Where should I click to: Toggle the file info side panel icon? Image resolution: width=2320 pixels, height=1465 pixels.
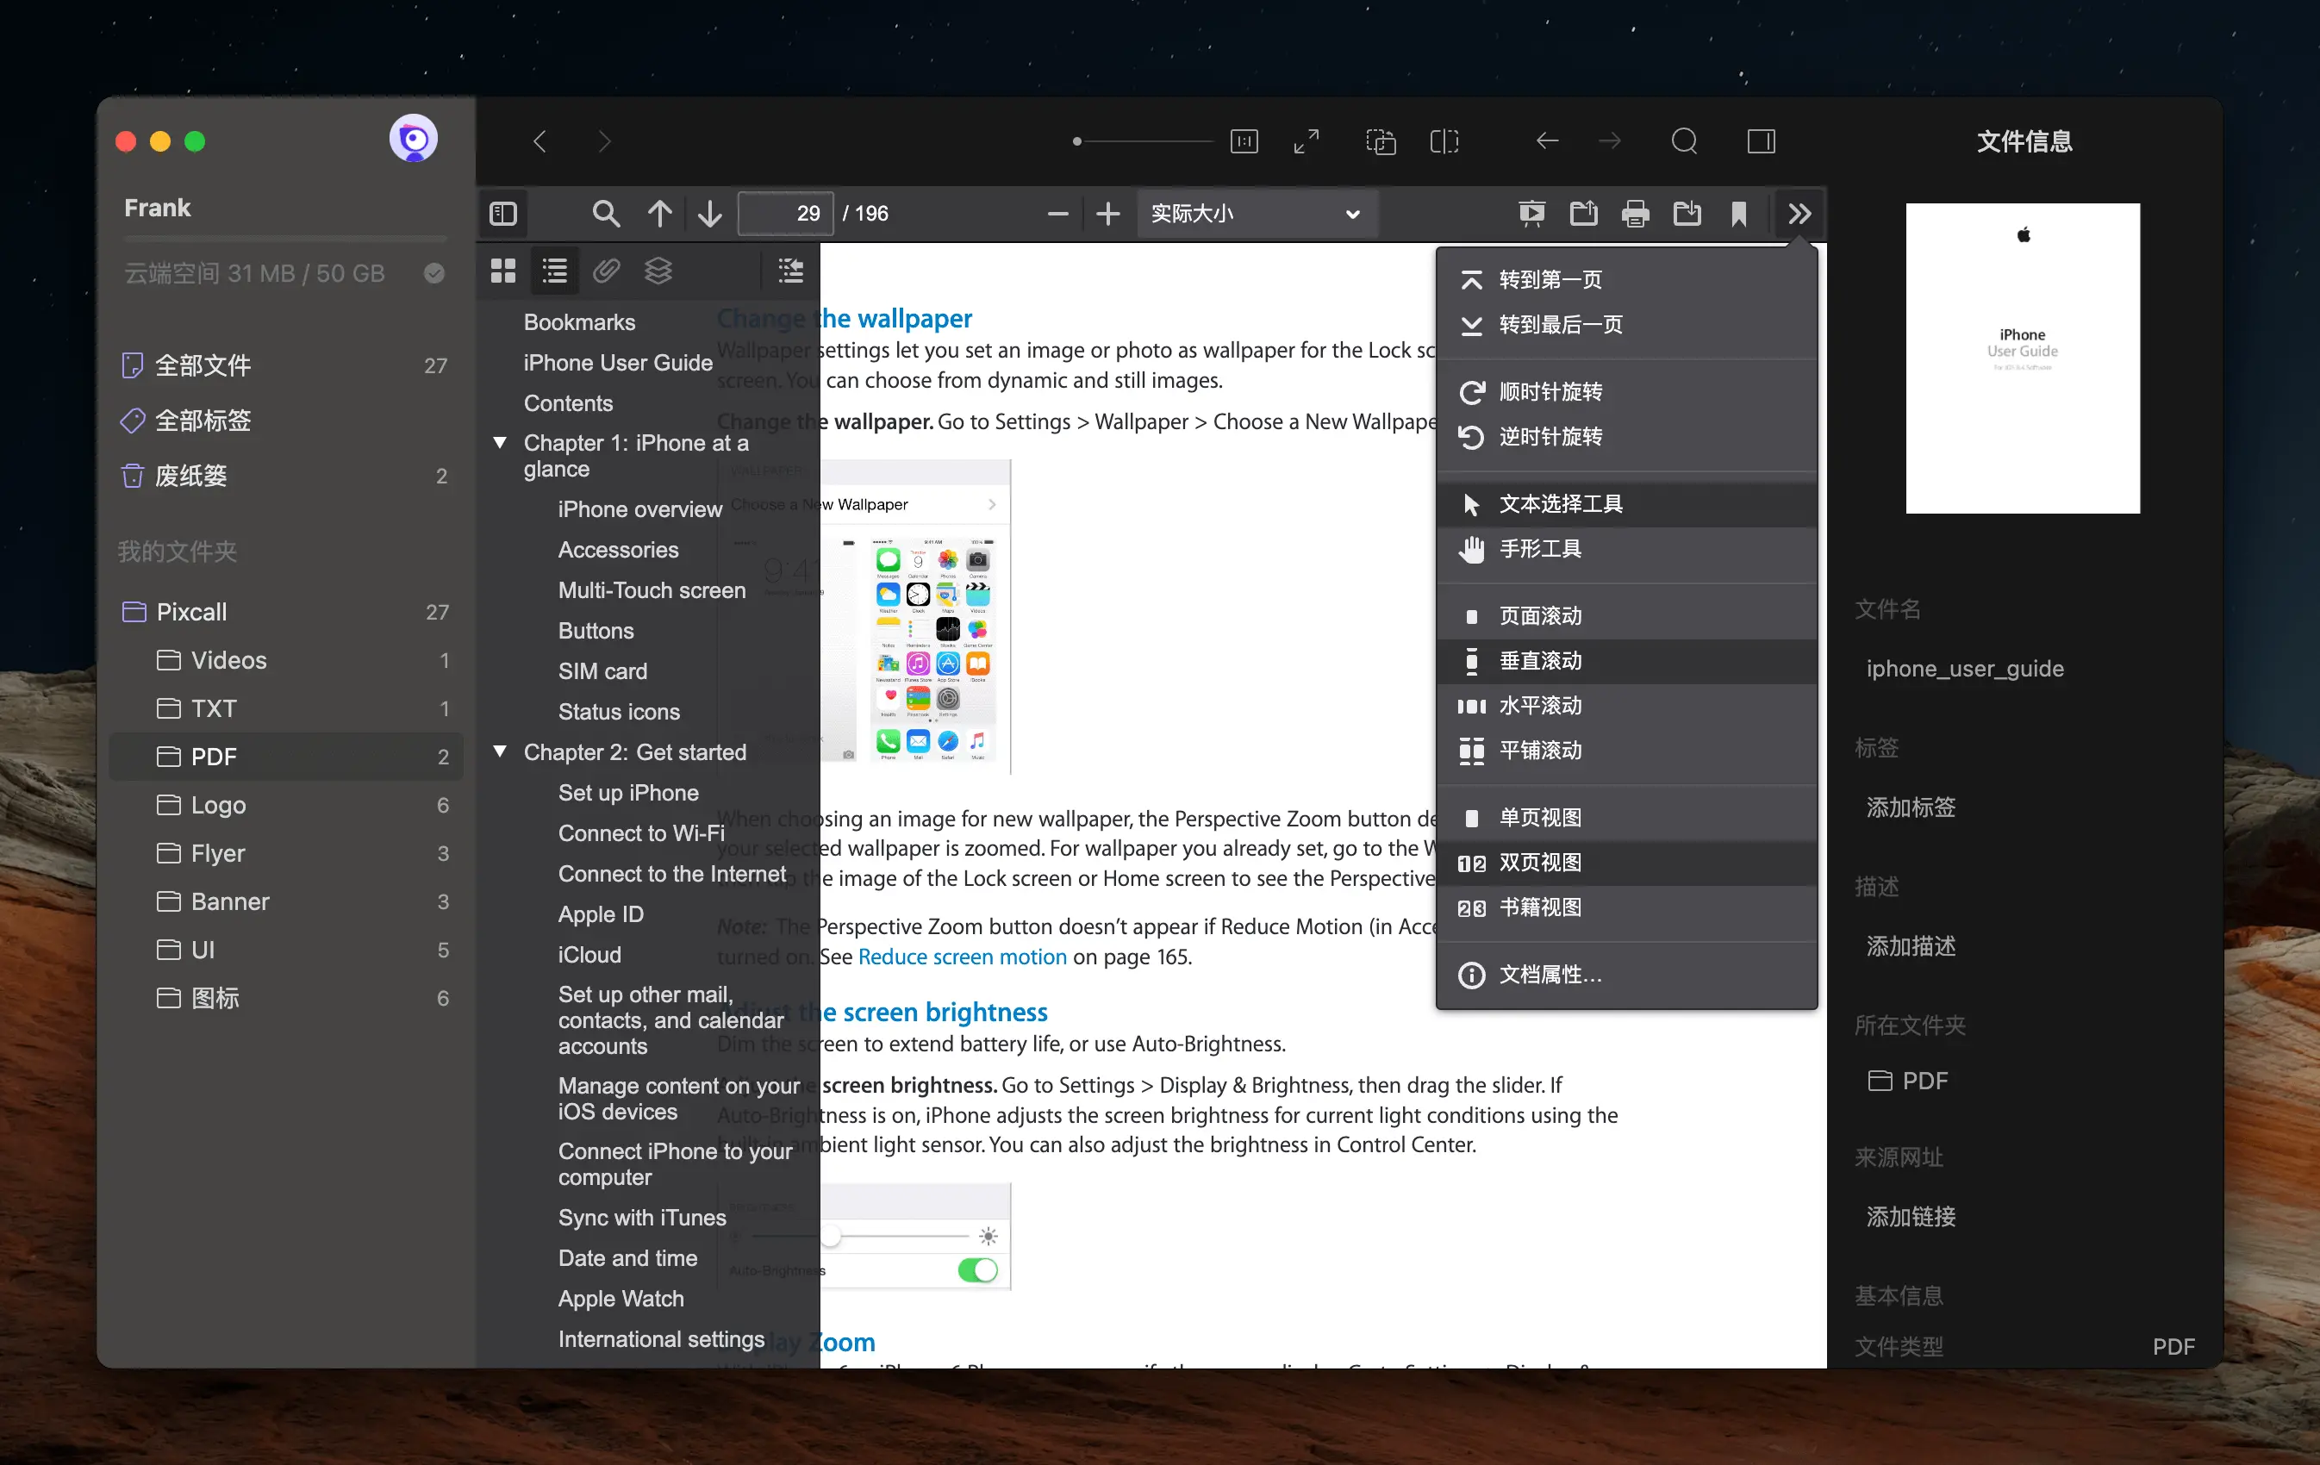click(x=1762, y=141)
